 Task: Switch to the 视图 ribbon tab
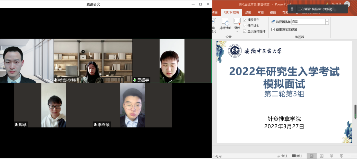coord(273,12)
